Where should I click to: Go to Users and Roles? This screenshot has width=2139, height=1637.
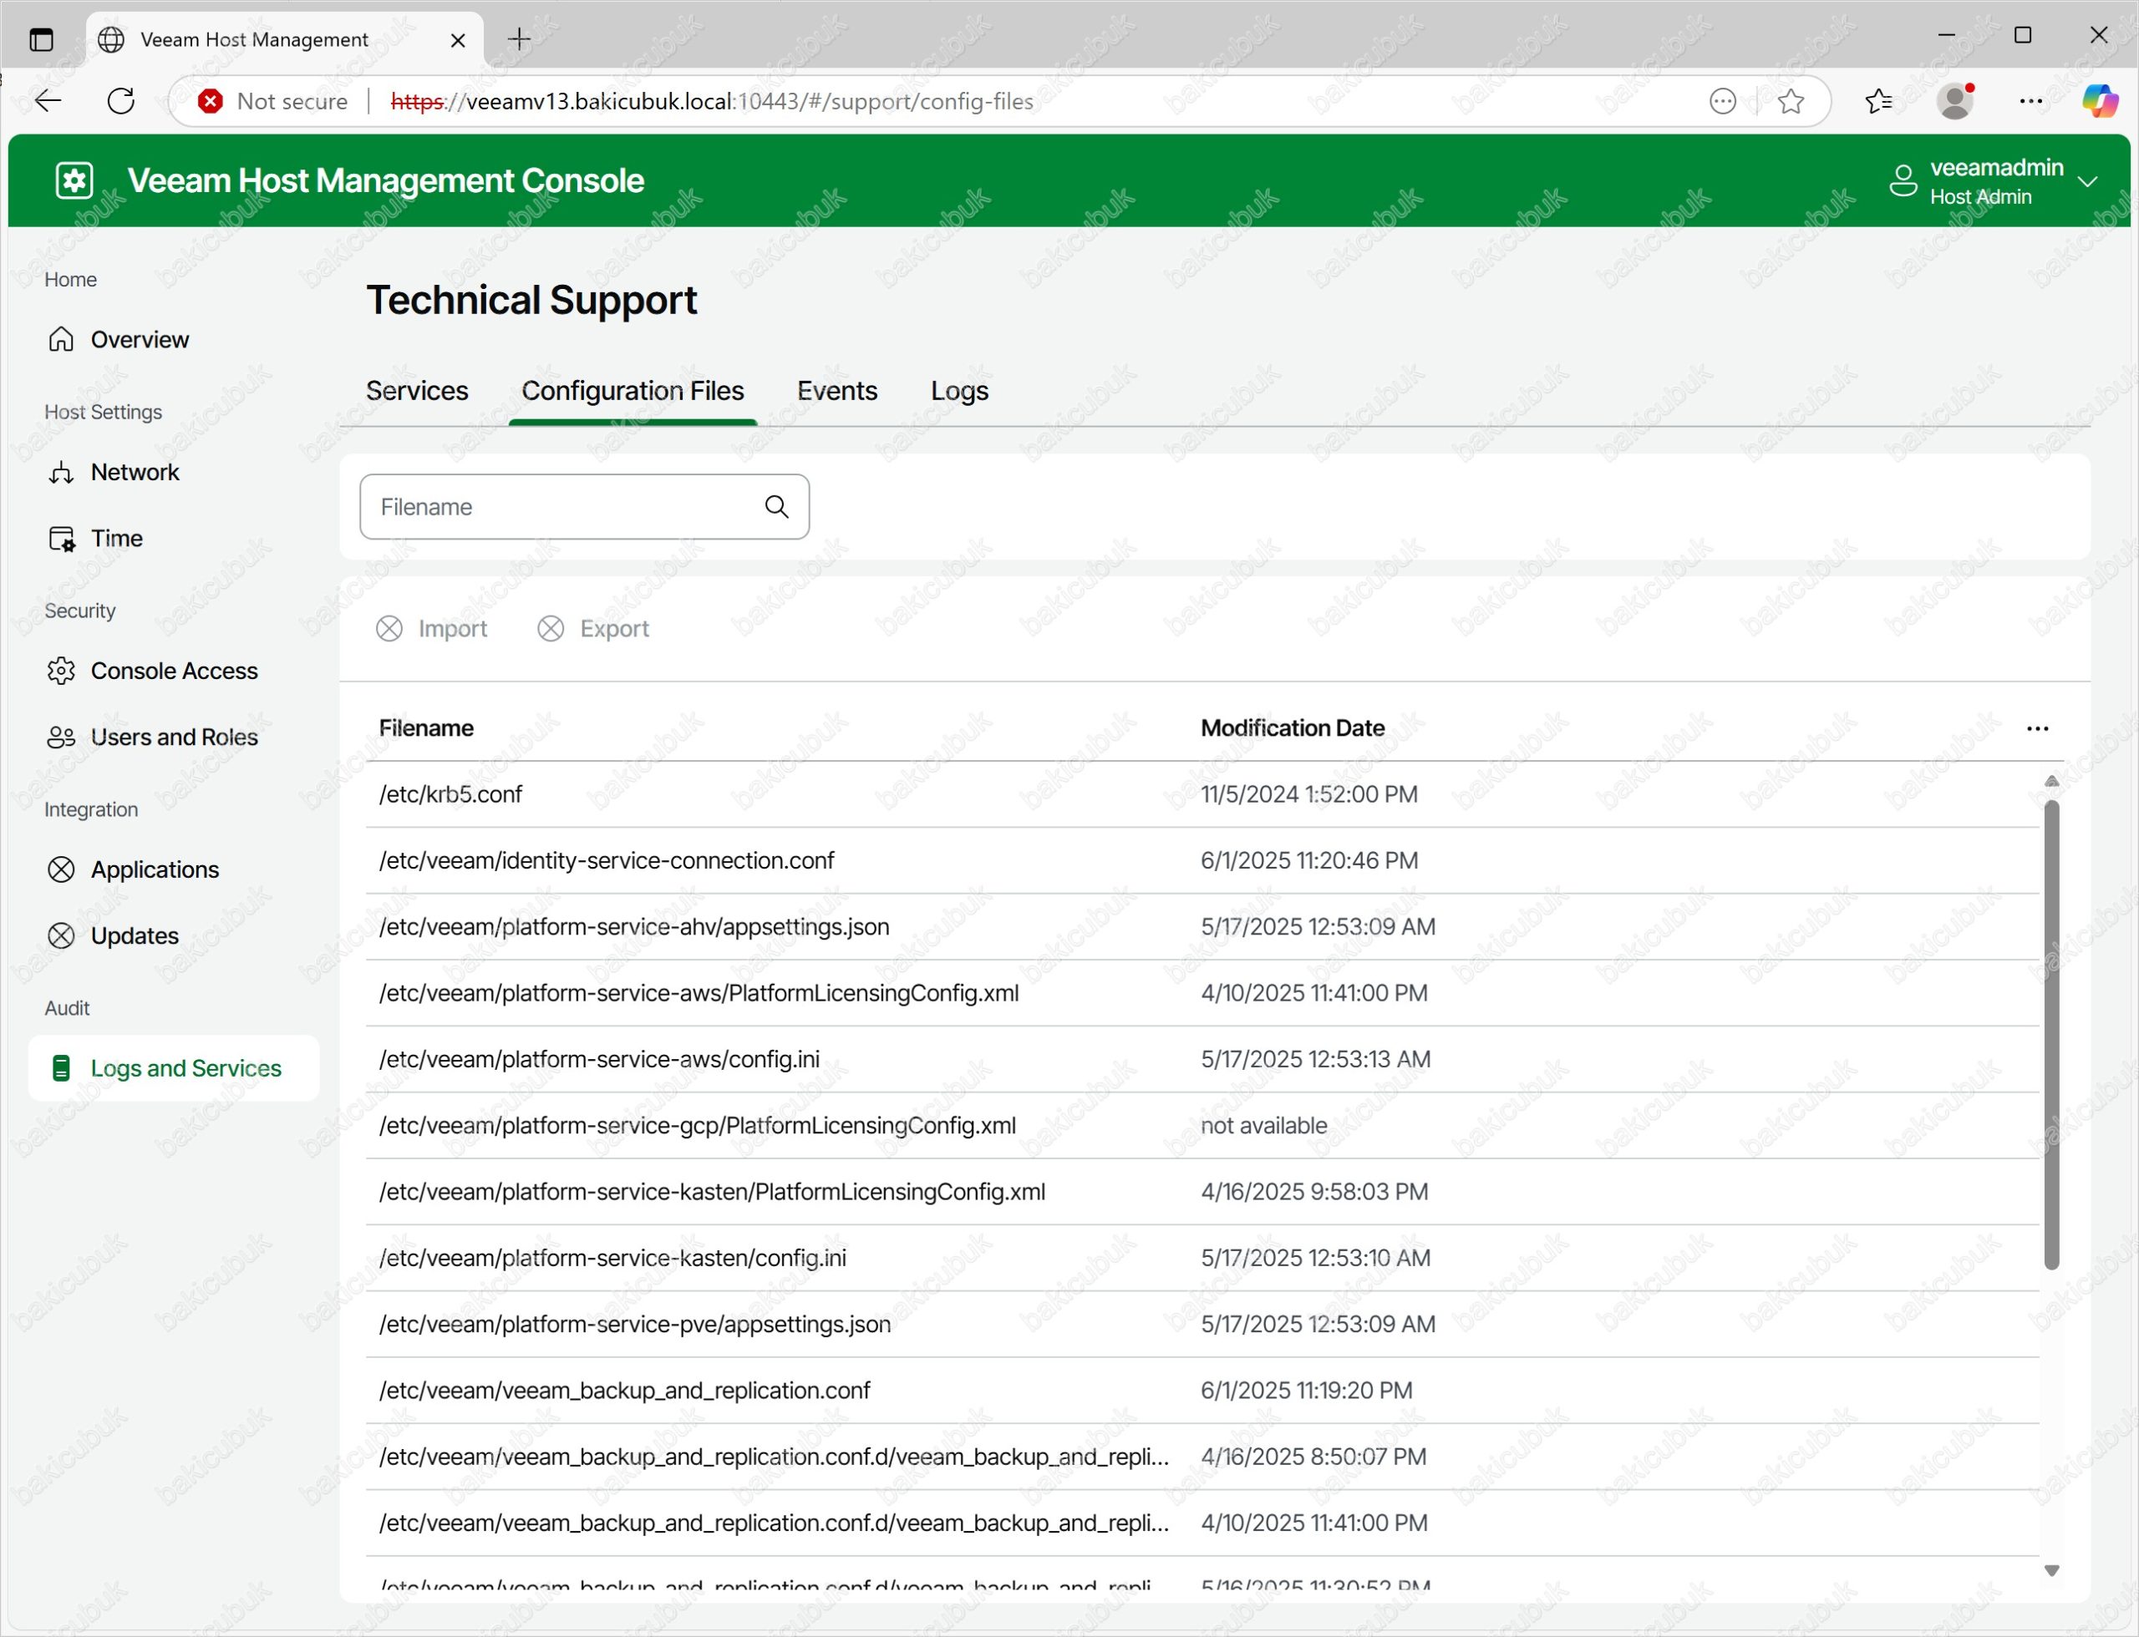174,737
